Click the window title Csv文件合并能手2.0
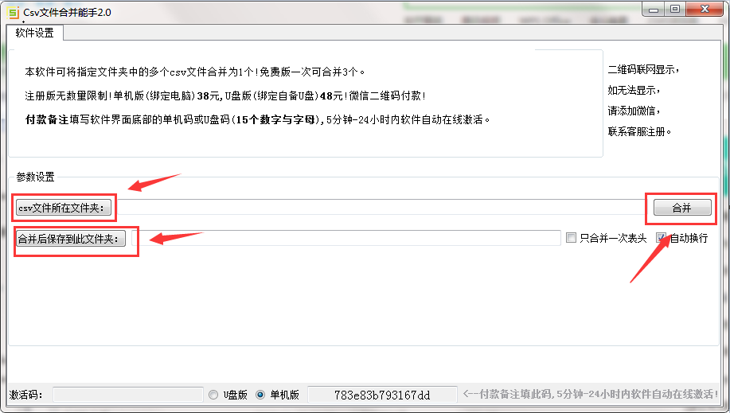This screenshot has height=413, width=730. (68, 13)
